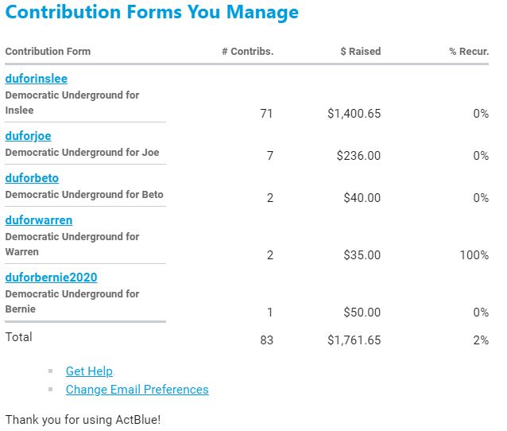Click the % Recur. column header
Viewport: 507px width, 431px height.
468,52
